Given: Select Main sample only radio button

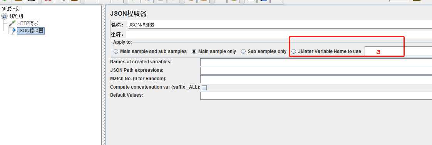Looking at the screenshot, I should (x=194, y=51).
